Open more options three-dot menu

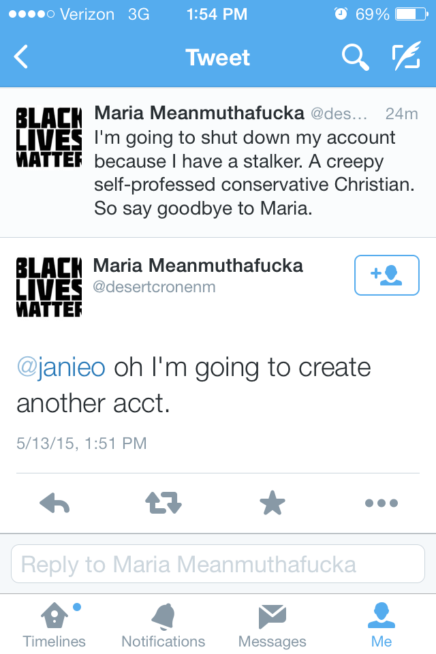(381, 503)
